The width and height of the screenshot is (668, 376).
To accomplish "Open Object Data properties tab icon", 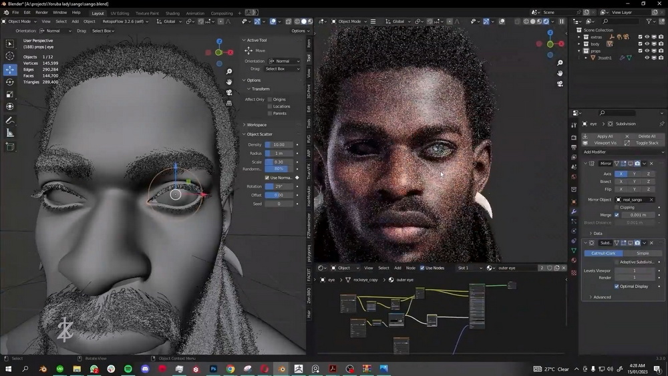I will 574,250.
